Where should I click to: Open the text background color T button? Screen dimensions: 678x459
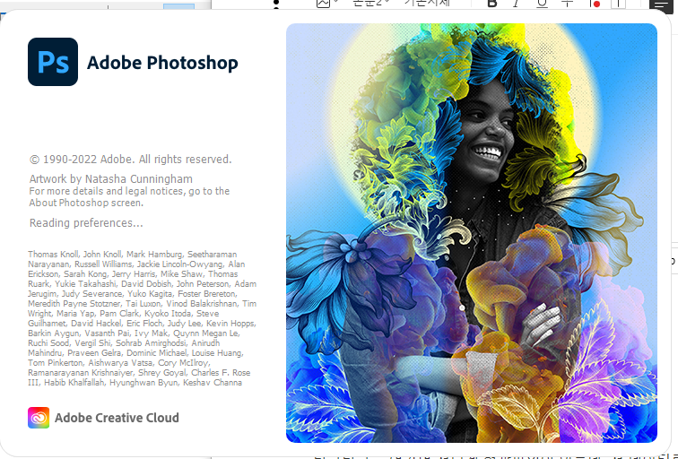[619, 4]
